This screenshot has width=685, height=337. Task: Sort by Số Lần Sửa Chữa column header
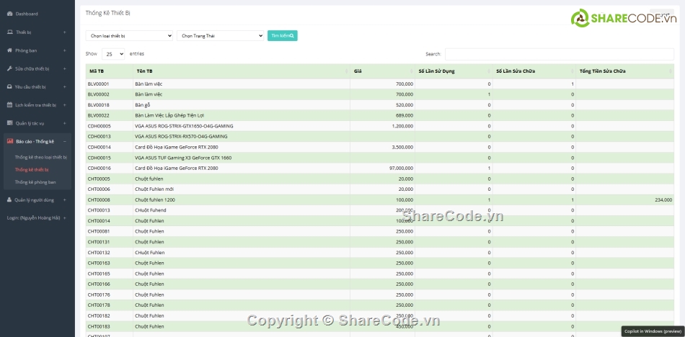534,71
